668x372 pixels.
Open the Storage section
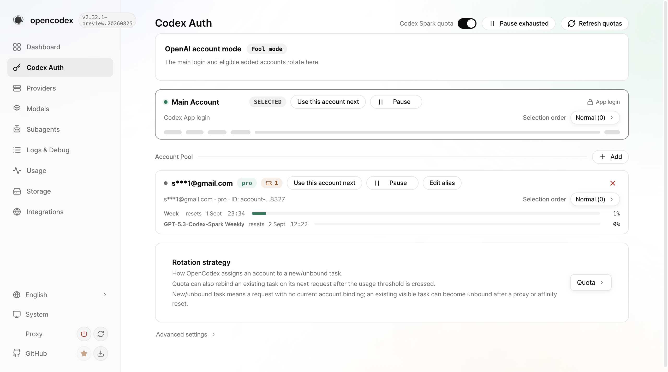[60, 191]
